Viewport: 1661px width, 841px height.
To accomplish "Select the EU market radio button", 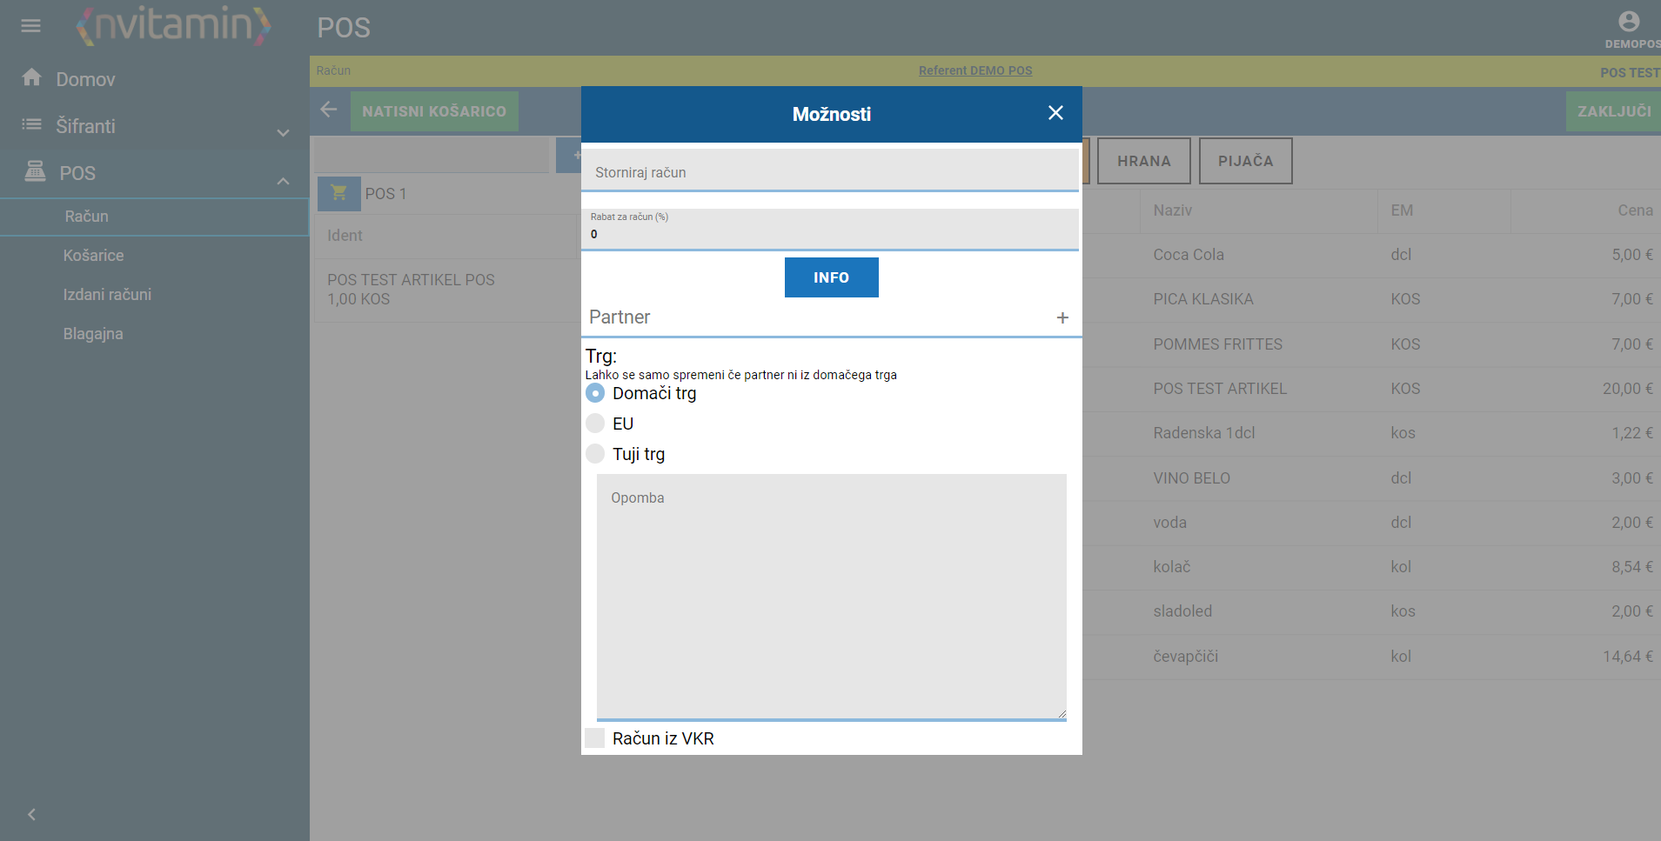I will 595,424.
